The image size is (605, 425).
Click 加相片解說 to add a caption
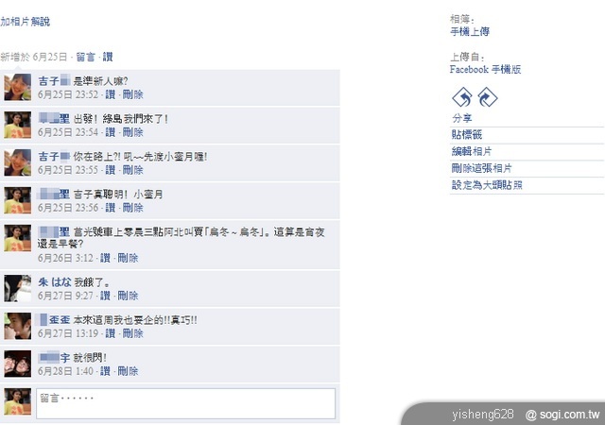26,22
